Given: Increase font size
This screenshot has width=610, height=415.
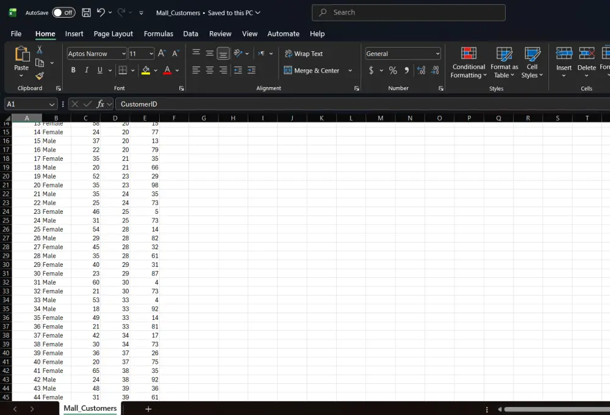Looking at the screenshot, I should click(x=162, y=53).
